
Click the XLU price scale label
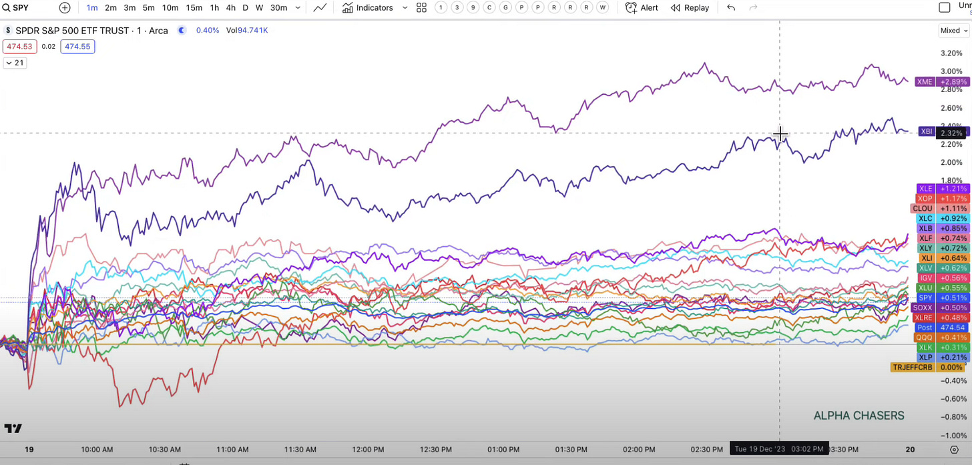(x=941, y=288)
